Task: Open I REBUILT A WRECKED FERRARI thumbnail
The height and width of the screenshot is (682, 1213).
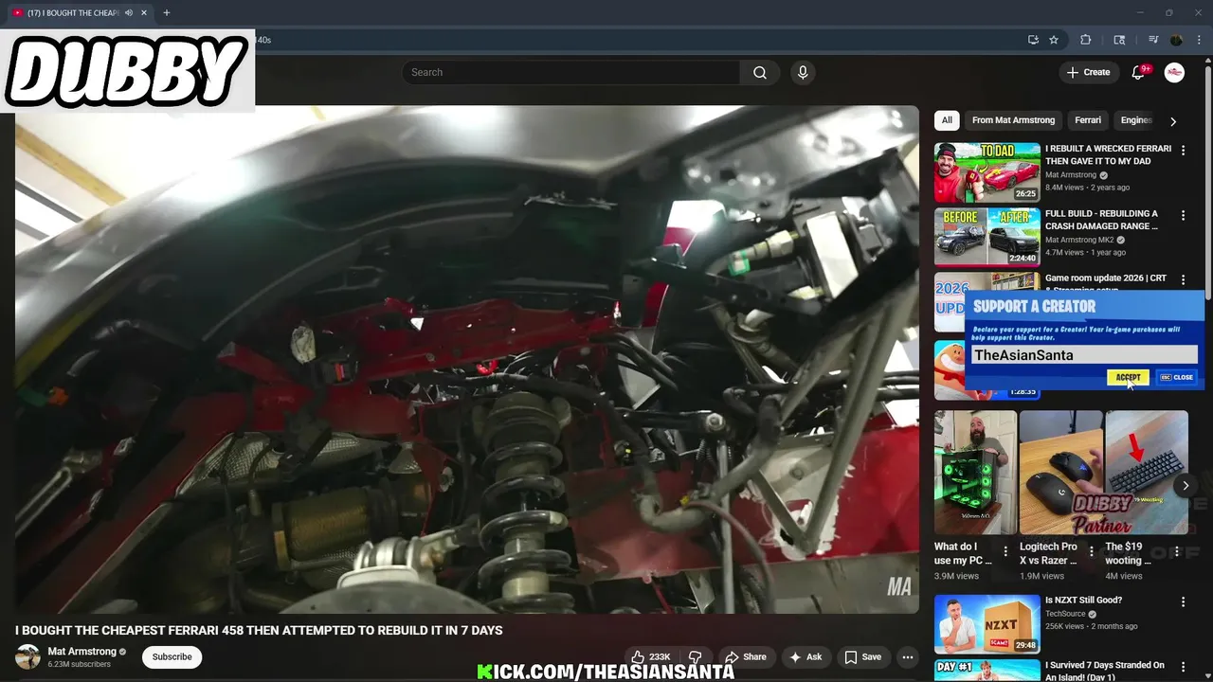Action: [987, 172]
